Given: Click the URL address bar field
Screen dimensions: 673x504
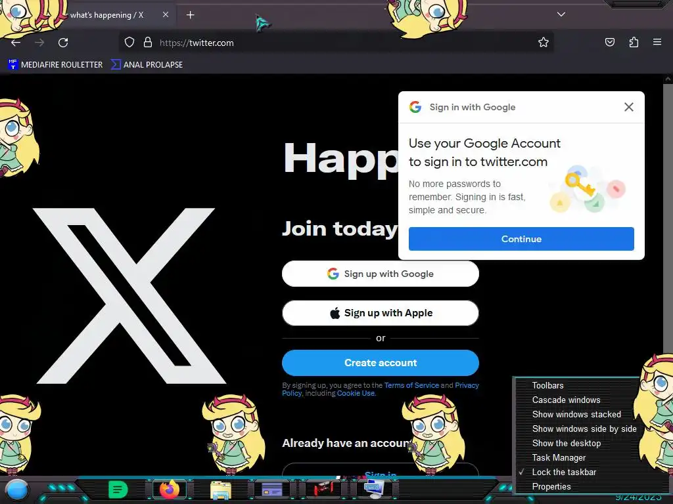Looking at the screenshot, I should coord(336,43).
